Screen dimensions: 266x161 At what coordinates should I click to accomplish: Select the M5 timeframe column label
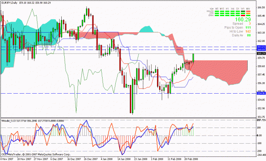[217, 8]
